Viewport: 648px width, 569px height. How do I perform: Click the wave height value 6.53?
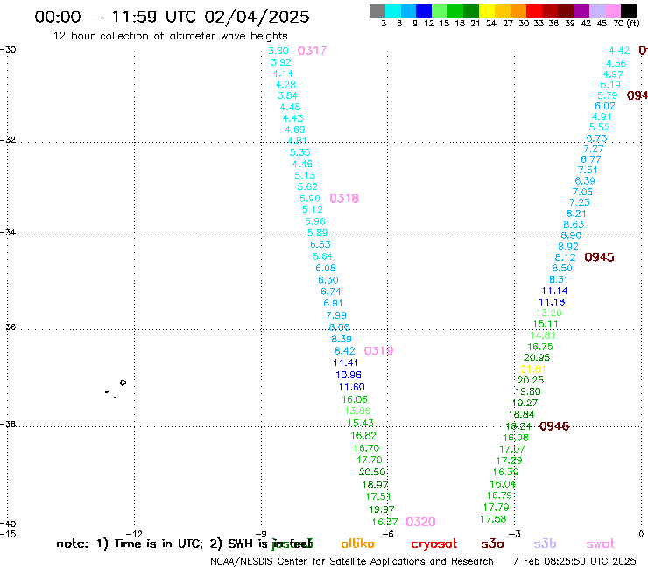320,244
